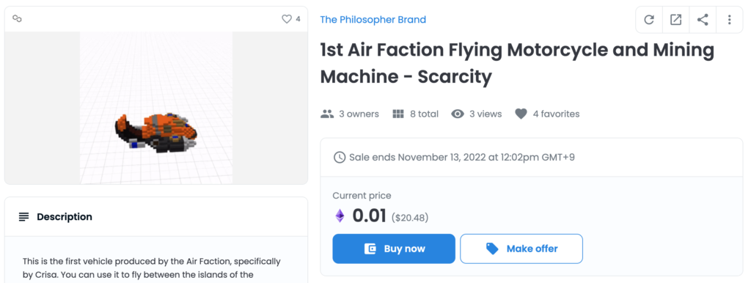Open the 3 owners list
The image size is (751, 283).
pos(359,114)
